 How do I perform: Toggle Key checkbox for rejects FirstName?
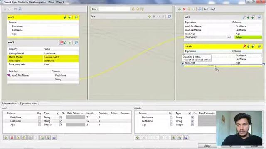pos(171,117)
